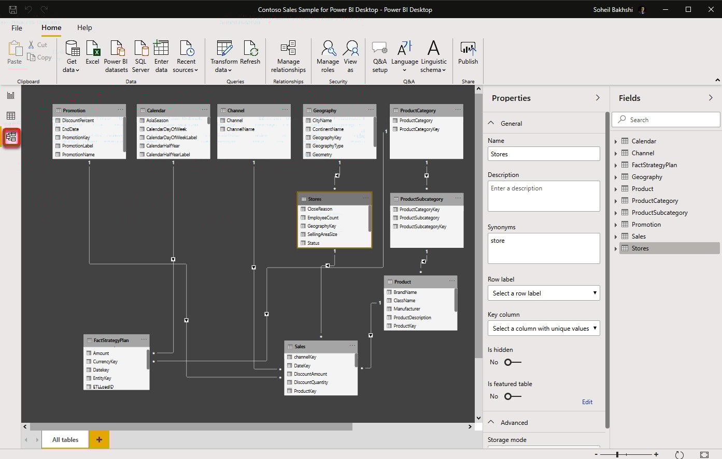Collapse the Advanced section
This screenshot has width=722, height=459.
tap(491, 422)
